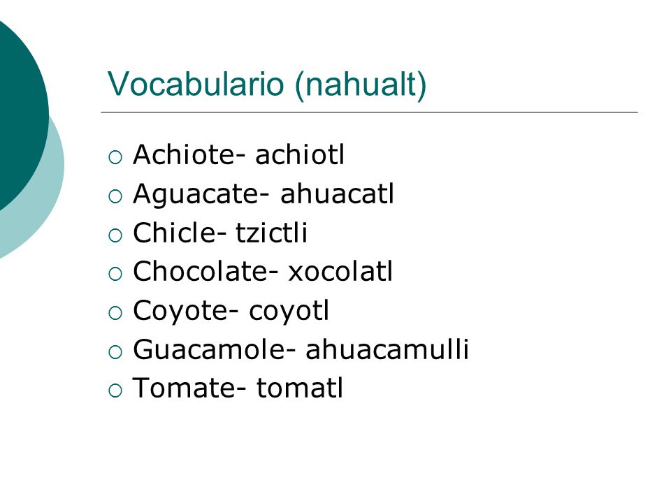Click the dark teal circle decoration

coord(22,115)
